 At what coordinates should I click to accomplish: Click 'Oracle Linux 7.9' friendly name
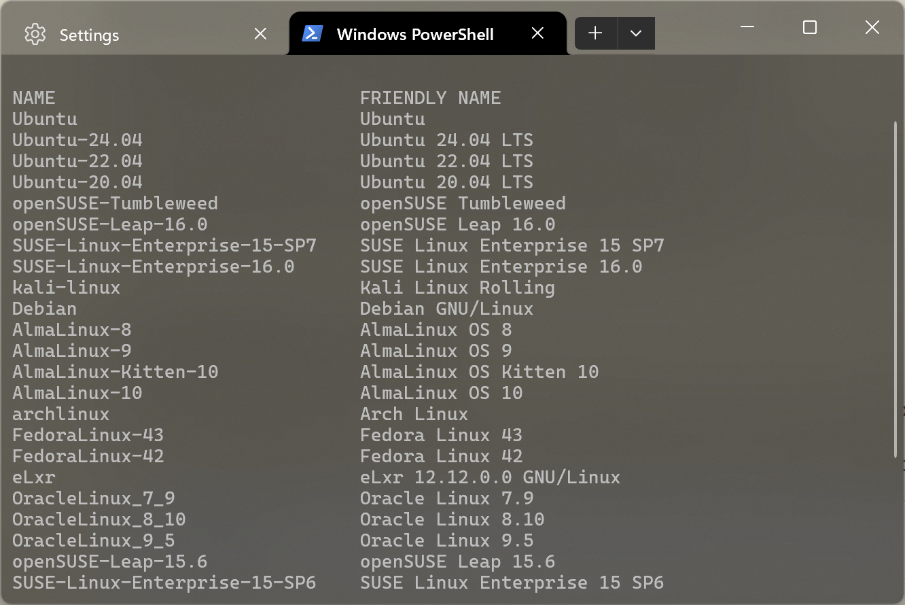[447, 498]
